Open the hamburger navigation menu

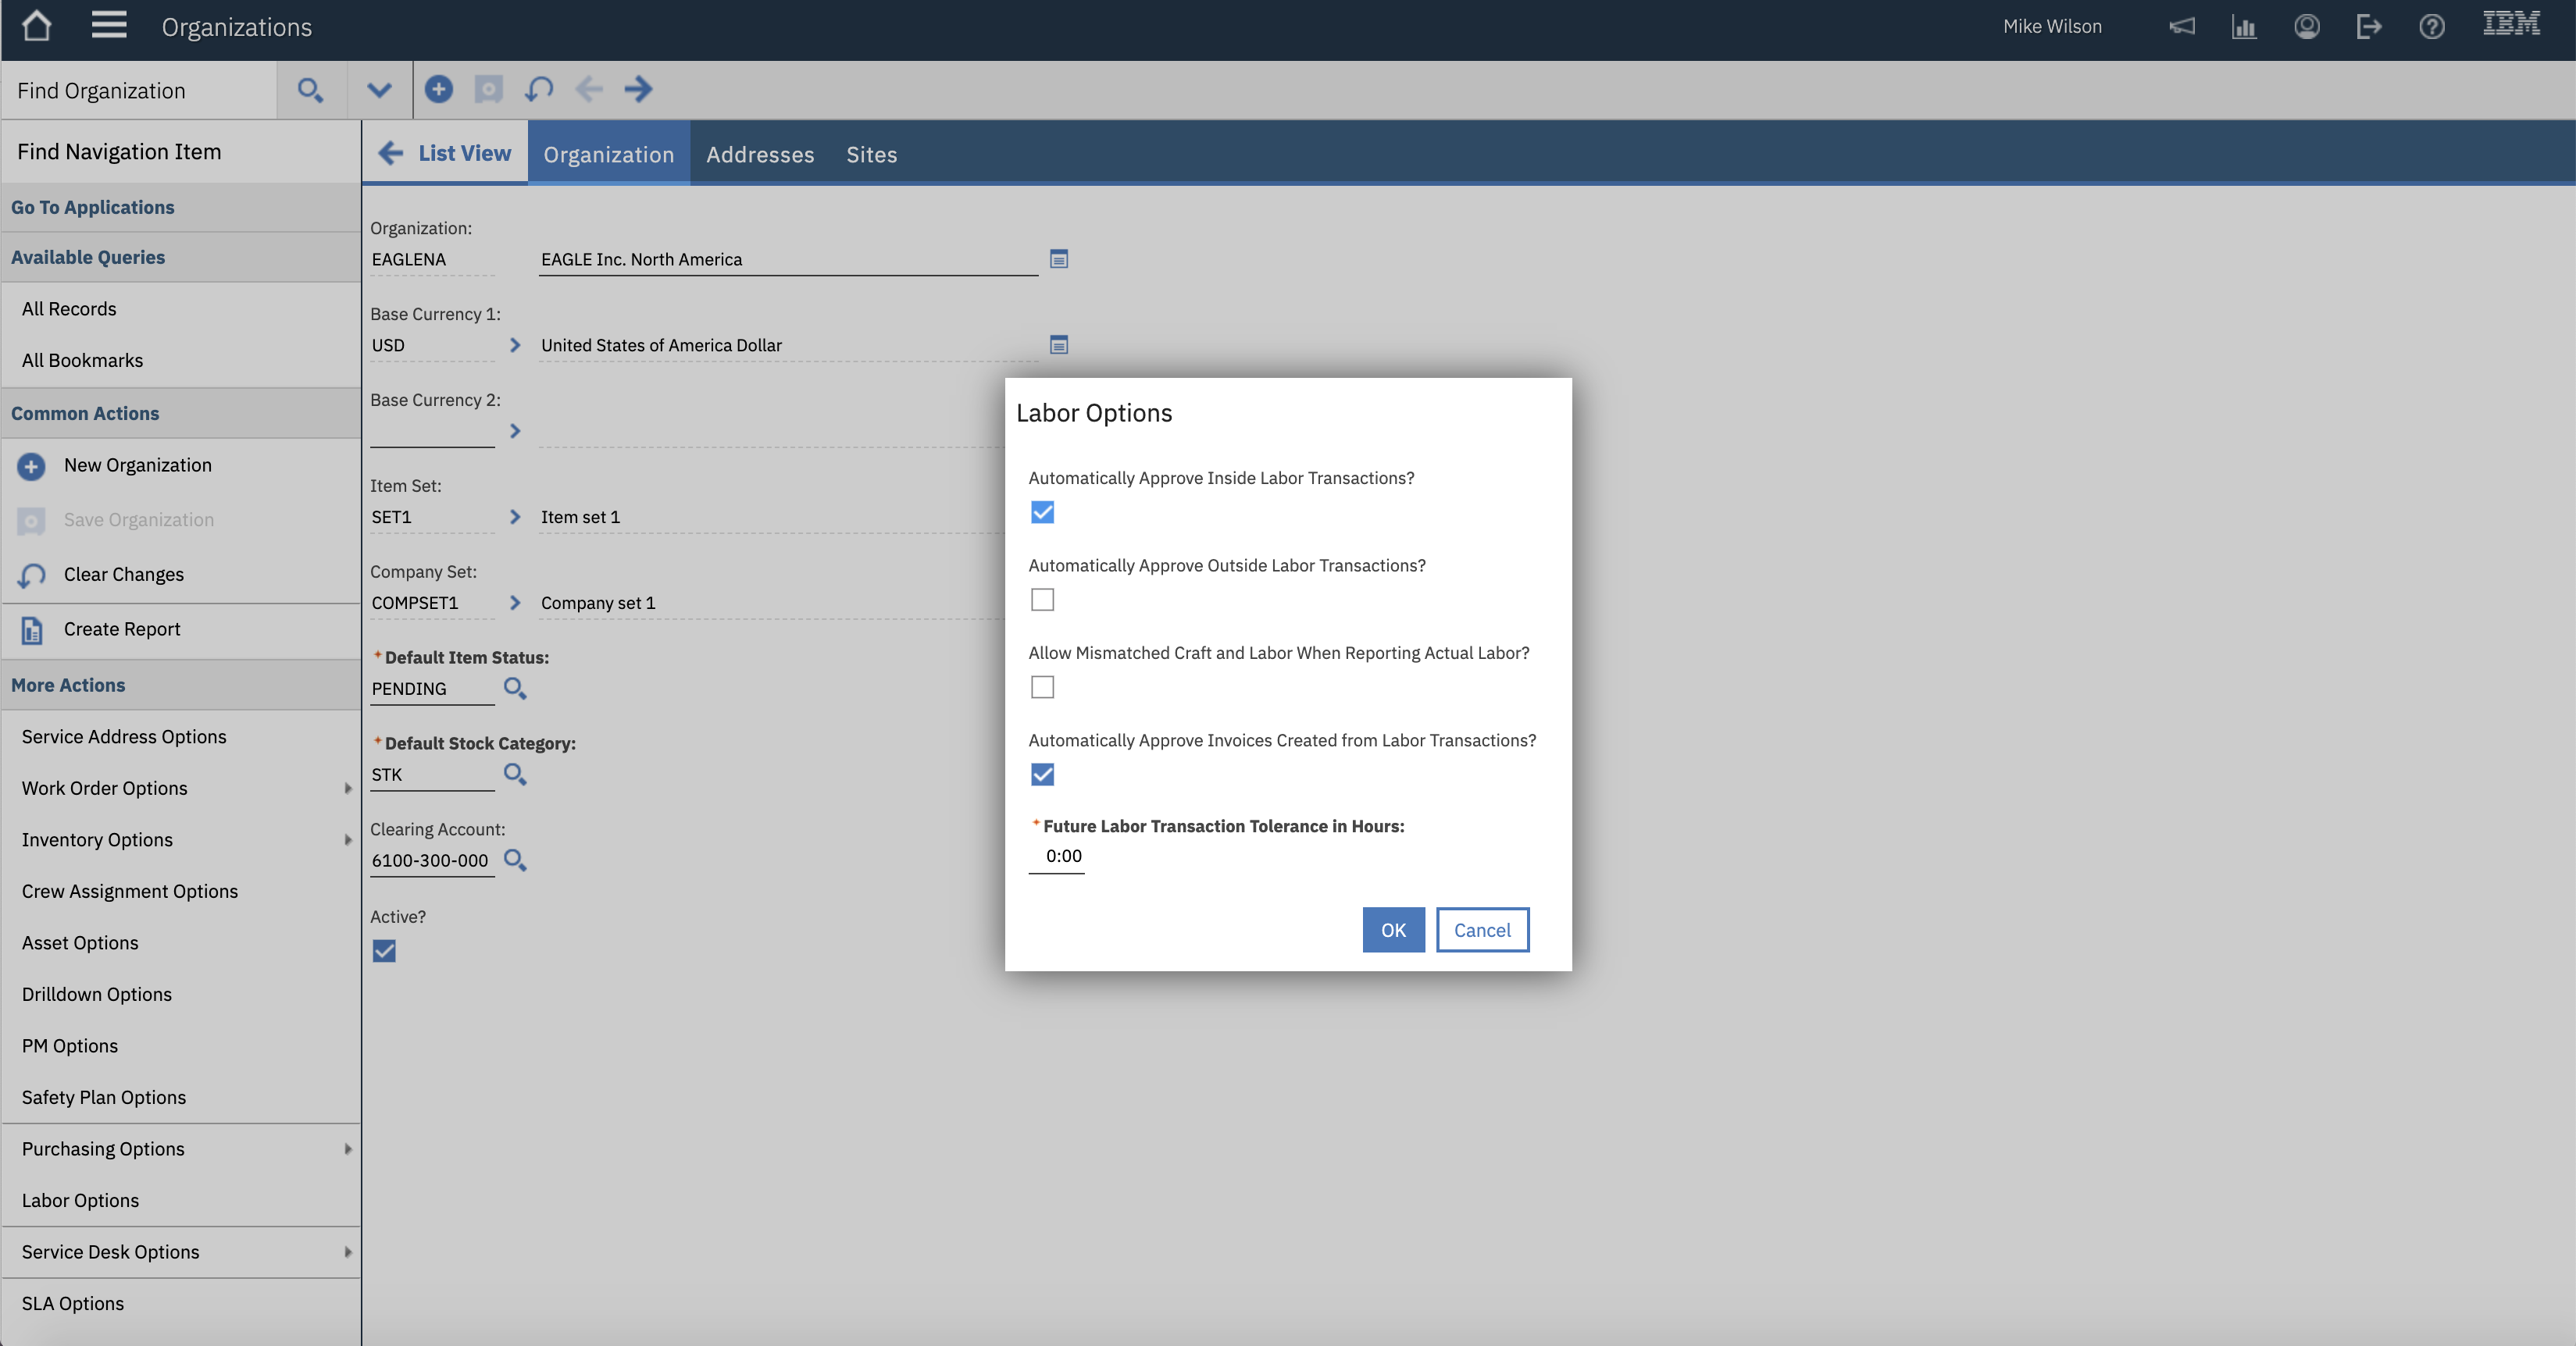(109, 26)
